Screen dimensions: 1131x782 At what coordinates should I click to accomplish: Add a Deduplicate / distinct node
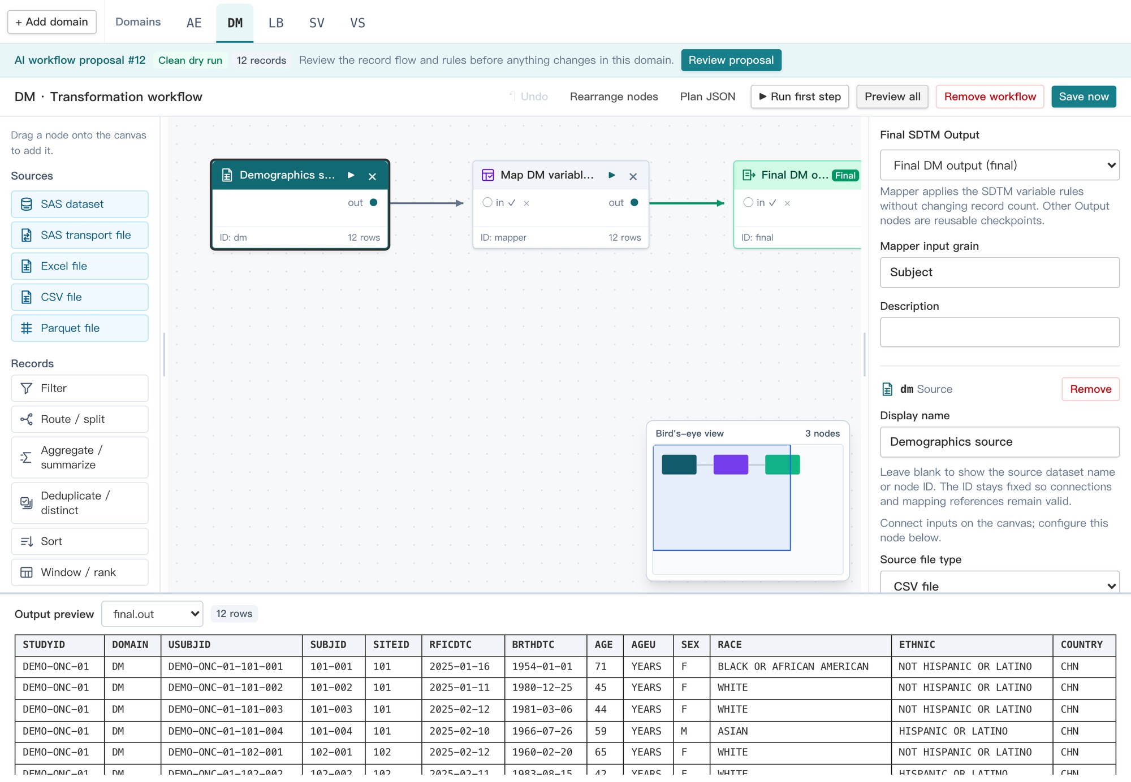80,503
